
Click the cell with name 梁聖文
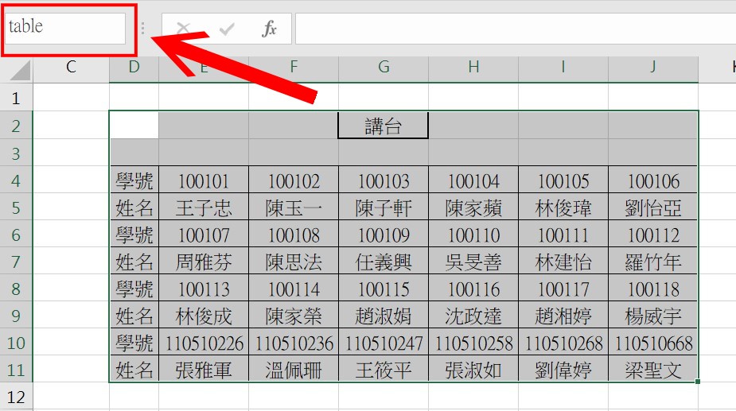[x=653, y=370]
